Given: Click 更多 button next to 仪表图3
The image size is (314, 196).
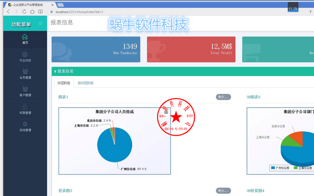Looking at the screenshot, I should point(223,191).
